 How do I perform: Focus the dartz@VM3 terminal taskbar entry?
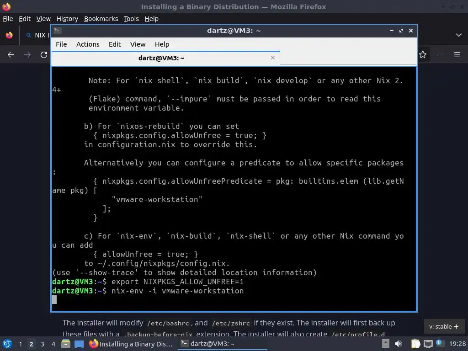click(x=223, y=344)
